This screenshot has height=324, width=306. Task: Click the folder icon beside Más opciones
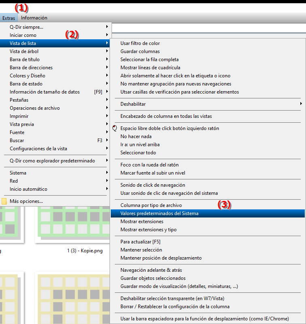coord(4,201)
